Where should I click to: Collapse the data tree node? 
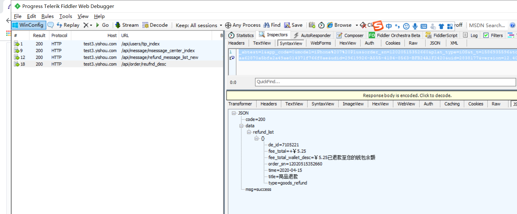(x=241, y=126)
